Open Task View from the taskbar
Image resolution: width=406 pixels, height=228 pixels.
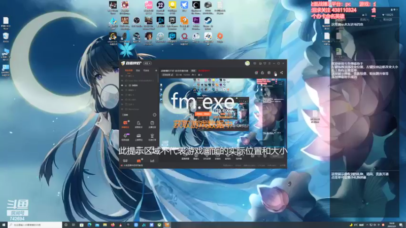[x=74, y=225]
